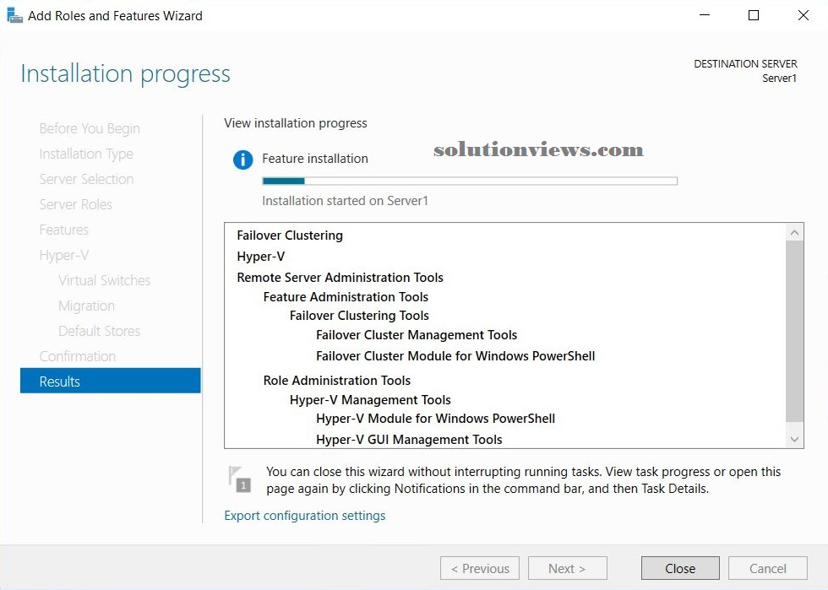Click the Next button
This screenshot has width=828, height=590.
tap(567, 568)
